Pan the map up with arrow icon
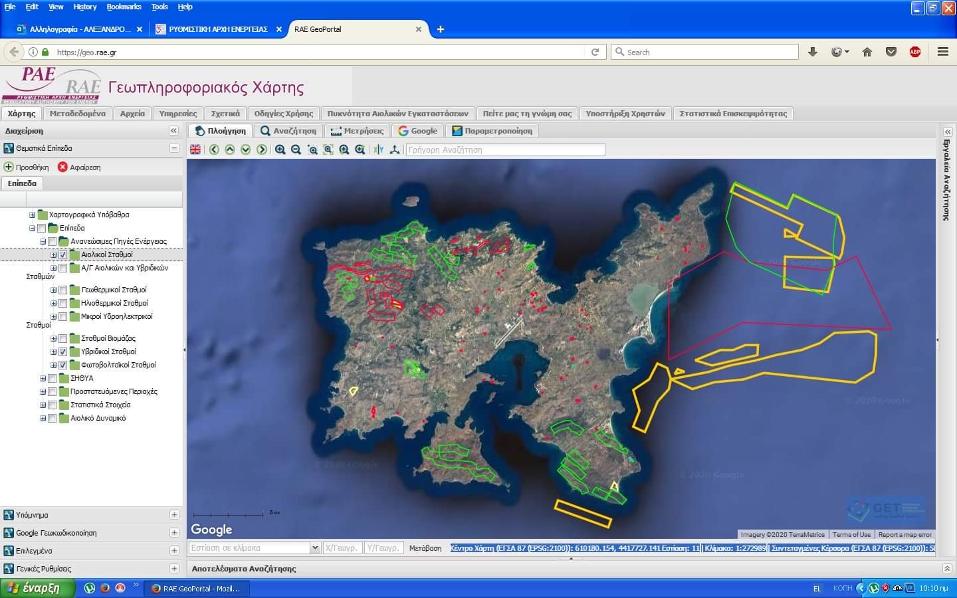This screenshot has height=598, width=957. pyautogui.click(x=230, y=149)
